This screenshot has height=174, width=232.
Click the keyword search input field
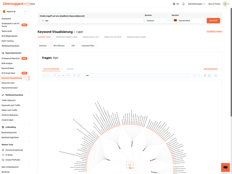[x=93, y=21]
